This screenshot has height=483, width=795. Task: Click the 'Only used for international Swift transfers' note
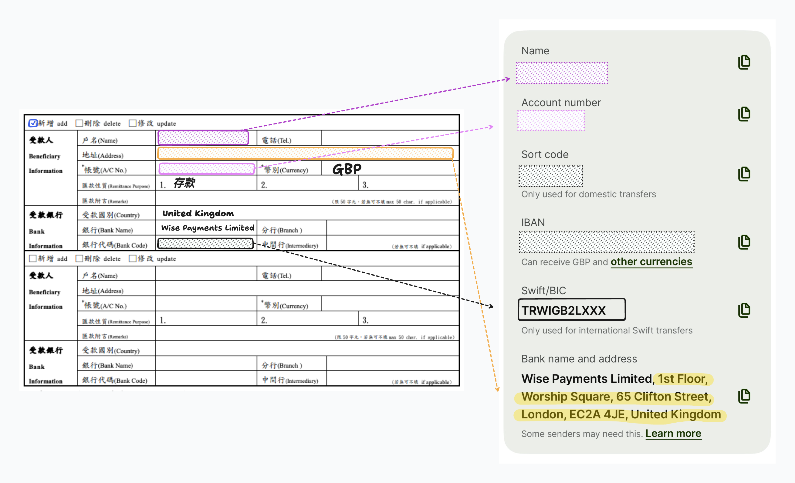(x=607, y=330)
